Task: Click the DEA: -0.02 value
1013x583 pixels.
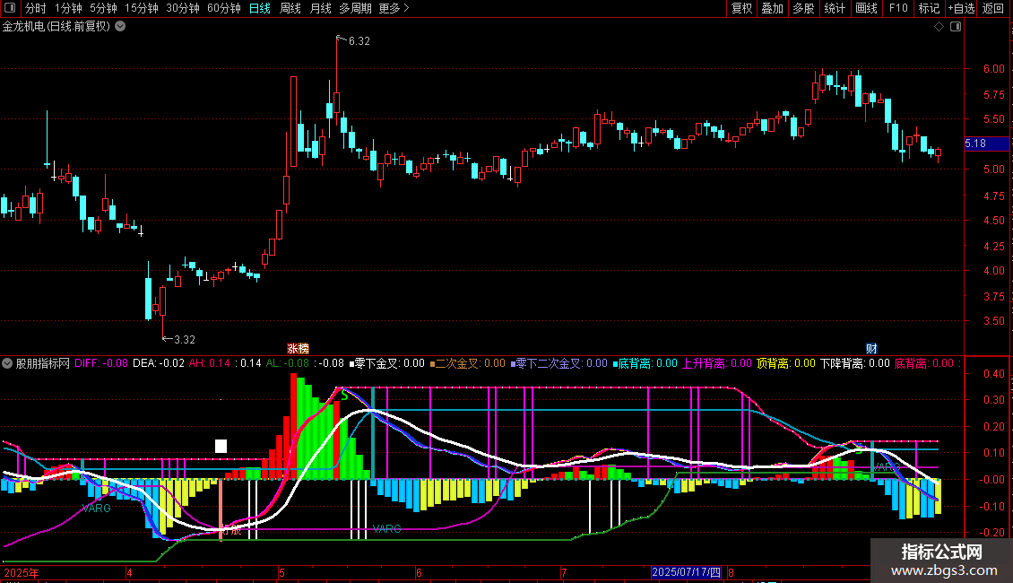Action: pyautogui.click(x=159, y=363)
